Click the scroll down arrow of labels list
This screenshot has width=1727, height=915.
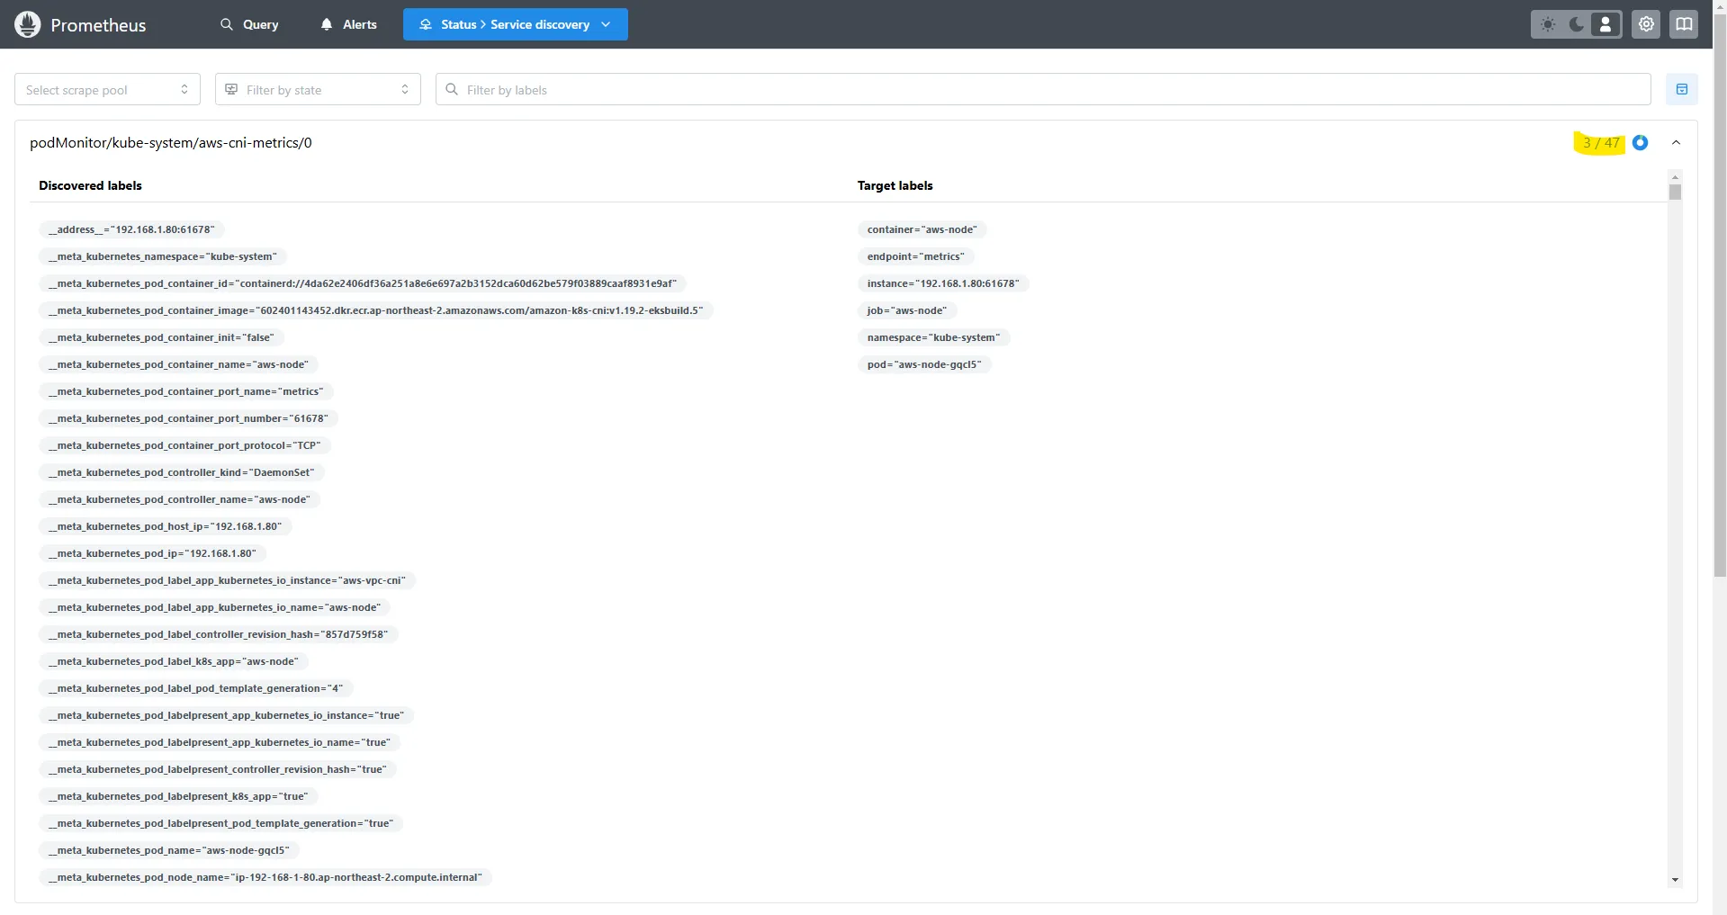coord(1675,880)
